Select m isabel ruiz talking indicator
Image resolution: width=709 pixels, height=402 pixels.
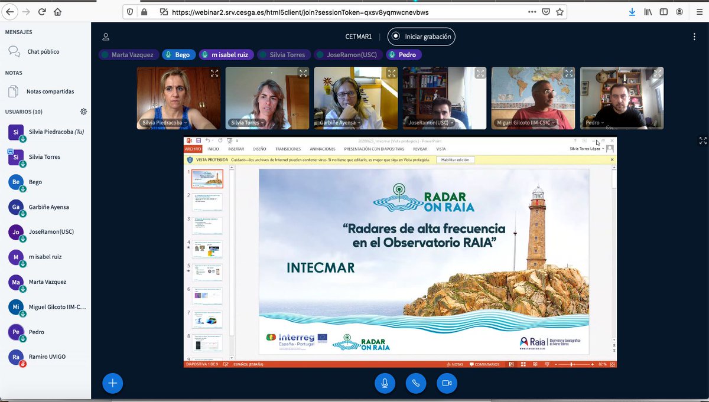[x=226, y=55]
